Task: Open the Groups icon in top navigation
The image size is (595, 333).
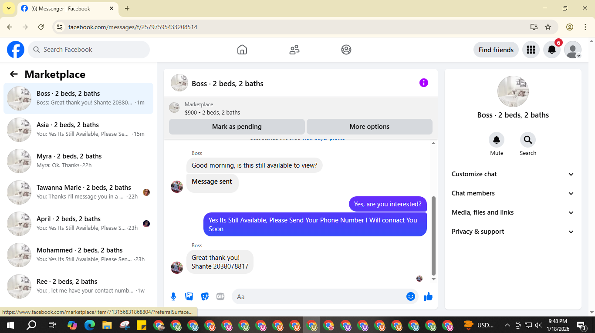Action: coord(346,50)
